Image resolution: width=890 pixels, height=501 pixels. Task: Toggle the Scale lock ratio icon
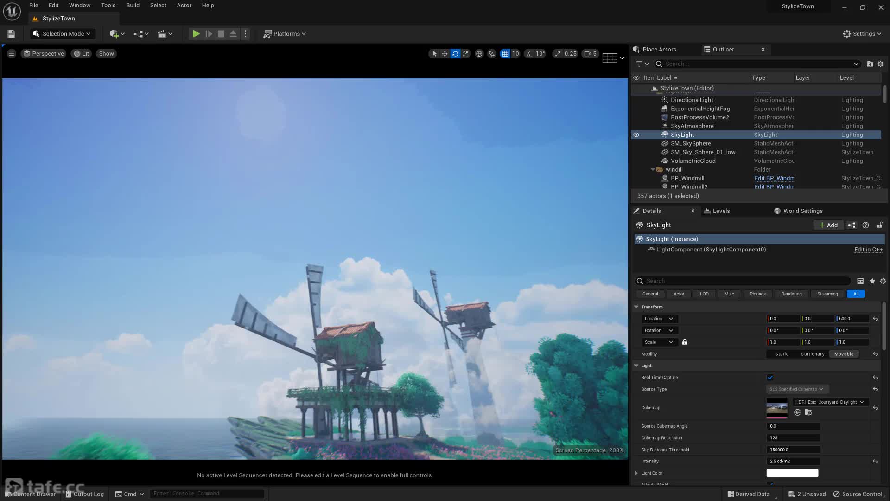(x=685, y=342)
